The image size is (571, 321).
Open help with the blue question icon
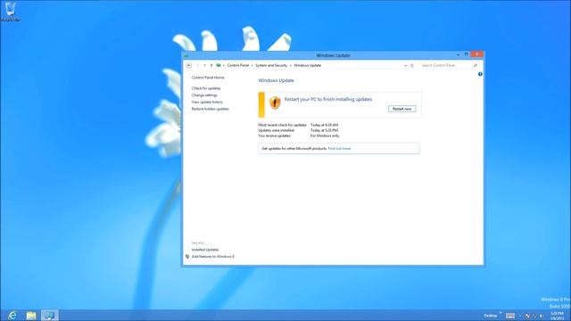[x=480, y=74]
